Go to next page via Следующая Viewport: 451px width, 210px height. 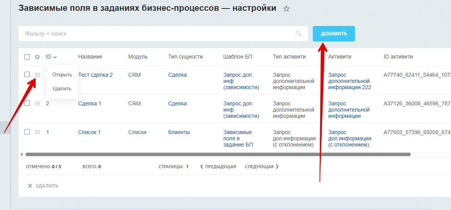[262, 167]
